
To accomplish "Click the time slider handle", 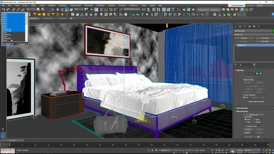I will tap(12, 140).
